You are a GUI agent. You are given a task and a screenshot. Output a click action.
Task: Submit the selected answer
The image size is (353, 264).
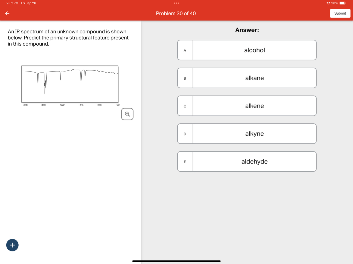point(340,13)
